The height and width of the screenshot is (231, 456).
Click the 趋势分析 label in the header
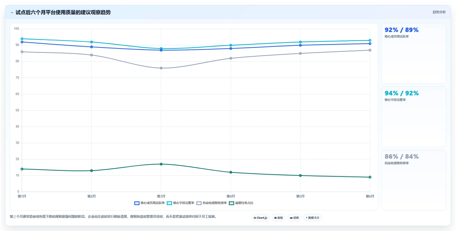tap(439, 12)
